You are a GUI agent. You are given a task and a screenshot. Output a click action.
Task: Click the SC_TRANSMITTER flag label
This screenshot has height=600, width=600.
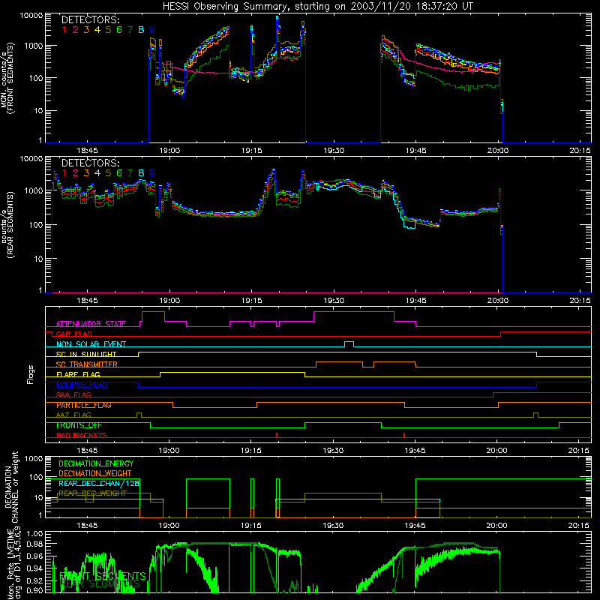coord(87,364)
